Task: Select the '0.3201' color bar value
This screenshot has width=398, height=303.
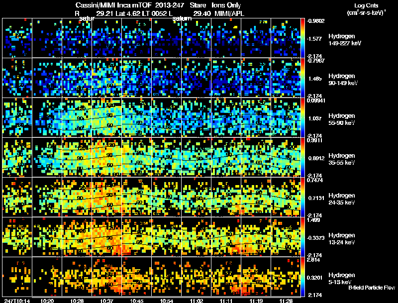Action: 315,278
